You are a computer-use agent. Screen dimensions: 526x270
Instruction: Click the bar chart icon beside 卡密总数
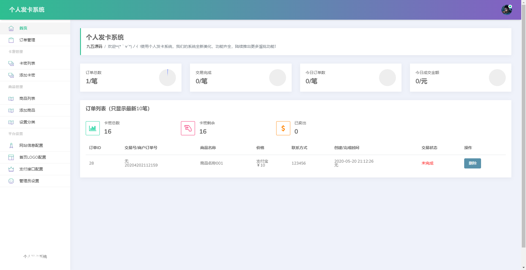[x=92, y=128]
